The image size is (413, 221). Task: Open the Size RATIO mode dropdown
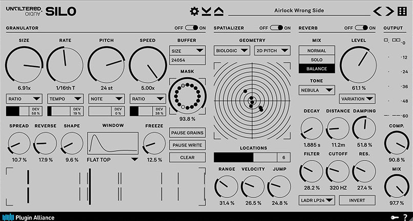pyautogui.click(x=24, y=99)
